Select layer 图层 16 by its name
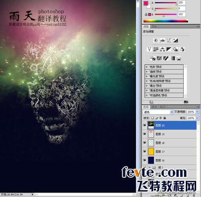The image size is (201, 197). (160, 160)
